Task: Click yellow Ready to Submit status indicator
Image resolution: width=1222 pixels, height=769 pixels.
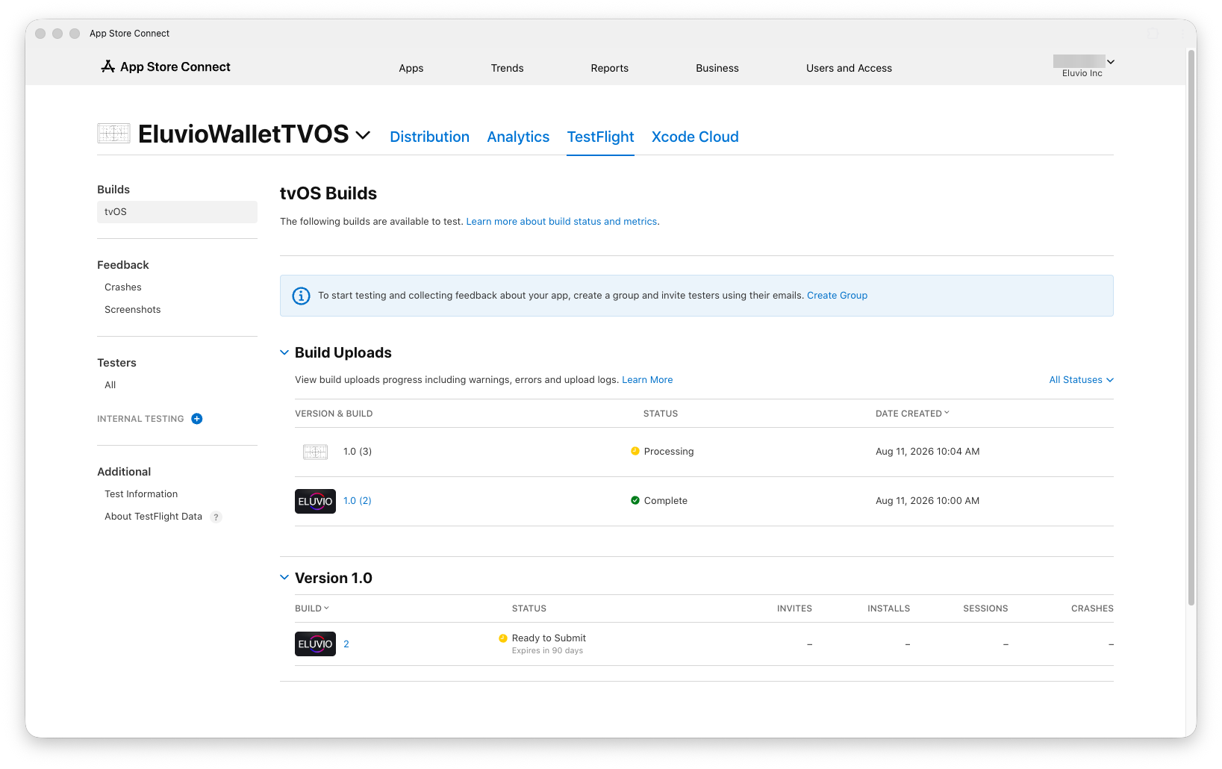Action: click(x=503, y=638)
